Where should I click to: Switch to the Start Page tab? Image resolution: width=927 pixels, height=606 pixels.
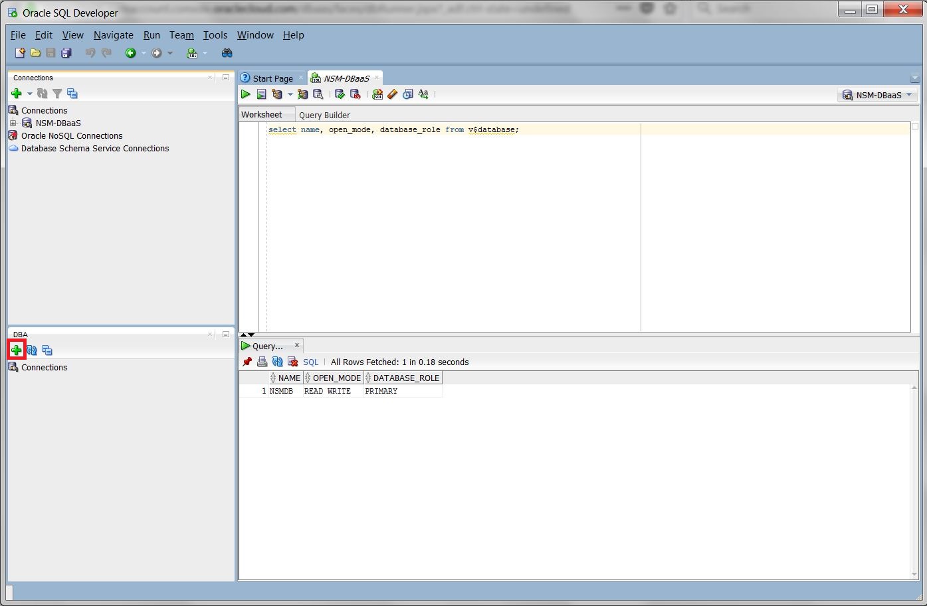(x=271, y=78)
